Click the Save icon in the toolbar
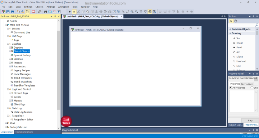This screenshot has width=259, height=138. click(8, 12)
